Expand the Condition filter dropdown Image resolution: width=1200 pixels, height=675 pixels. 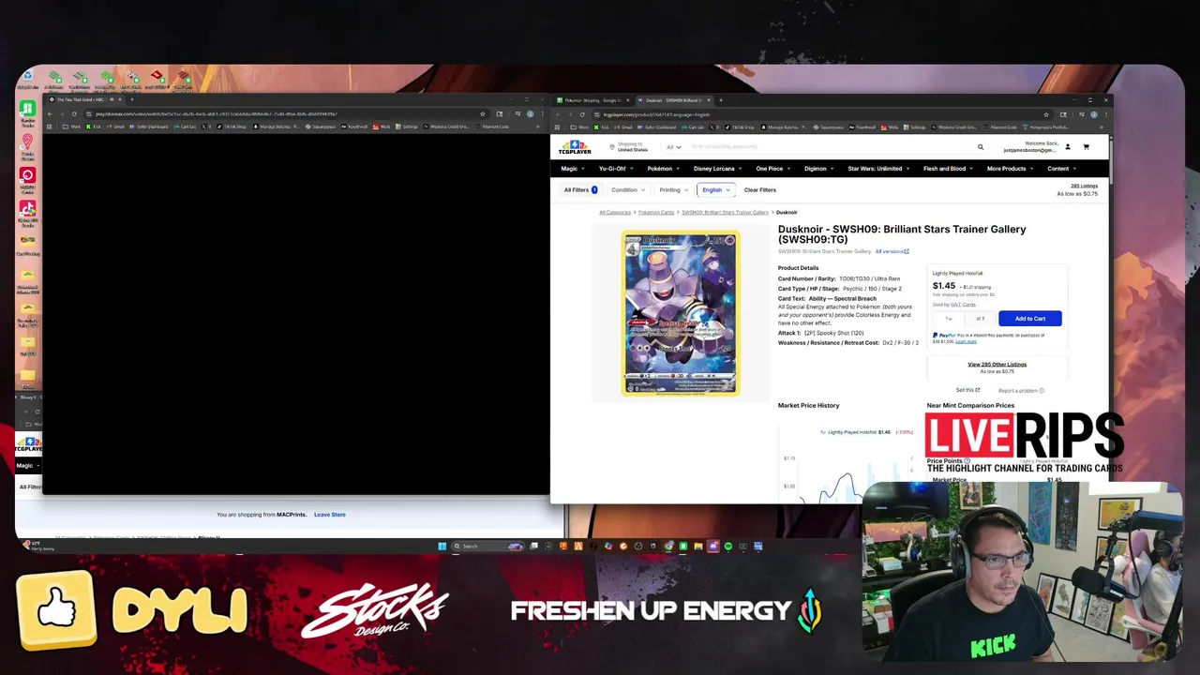coord(628,190)
